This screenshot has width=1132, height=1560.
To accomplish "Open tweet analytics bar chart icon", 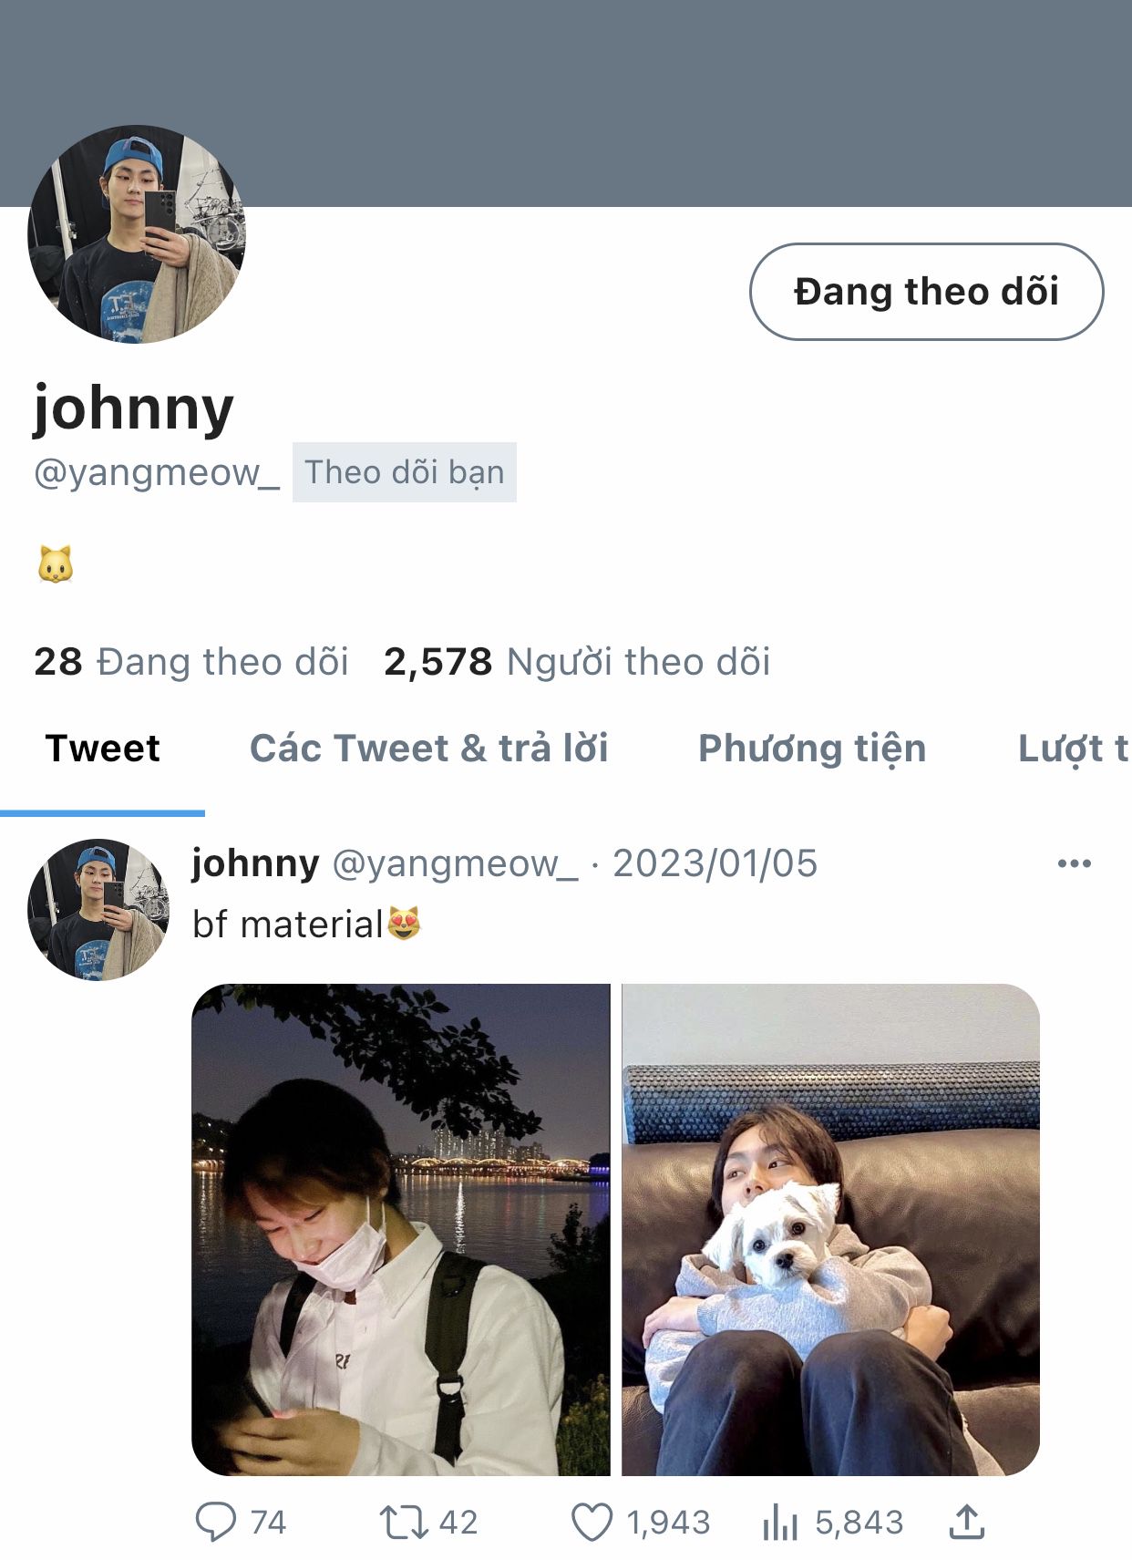I will click(780, 1522).
